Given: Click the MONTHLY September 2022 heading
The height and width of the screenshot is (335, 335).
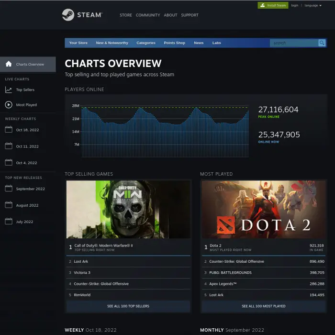Looking at the screenshot, I should [x=232, y=330].
